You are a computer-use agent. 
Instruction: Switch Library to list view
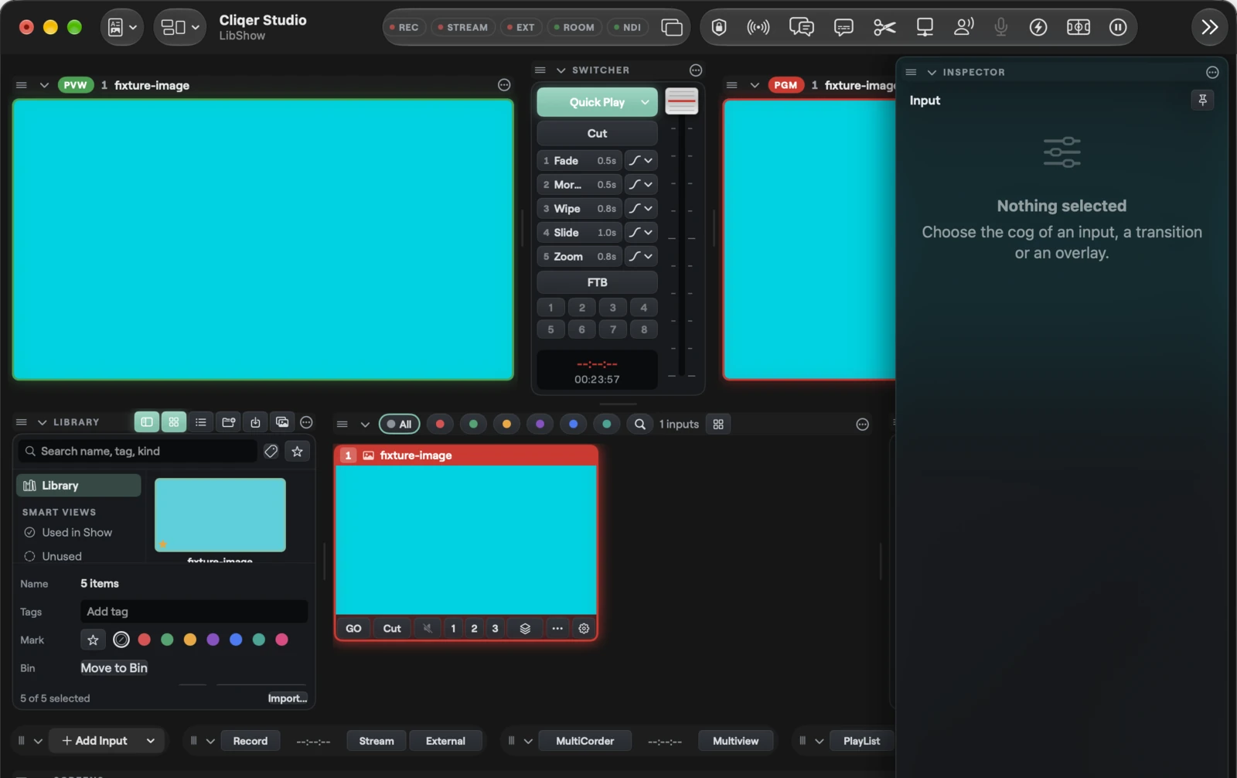point(201,422)
